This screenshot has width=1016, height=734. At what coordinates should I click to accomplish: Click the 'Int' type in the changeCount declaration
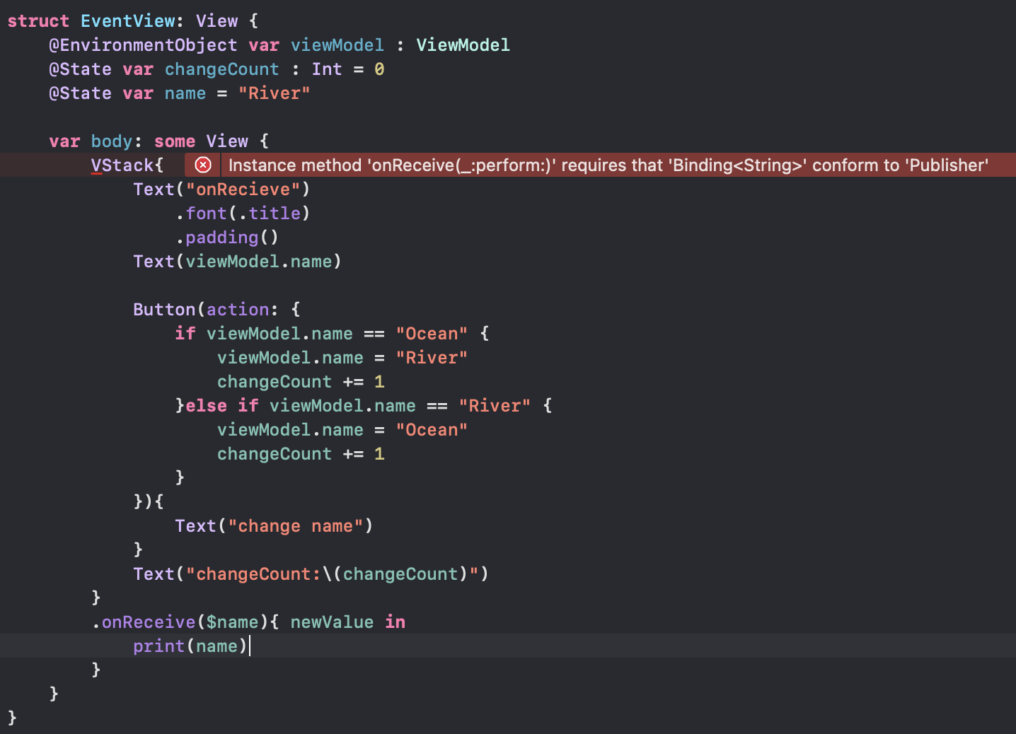coord(327,69)
